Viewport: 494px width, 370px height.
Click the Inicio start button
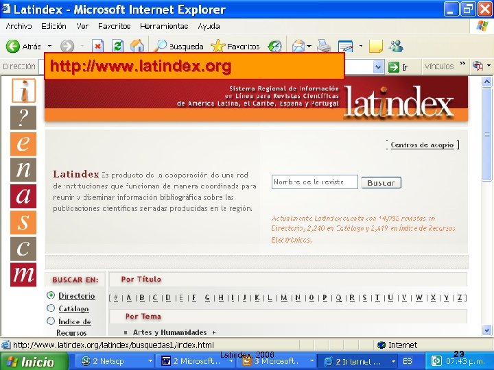(34, 361)
